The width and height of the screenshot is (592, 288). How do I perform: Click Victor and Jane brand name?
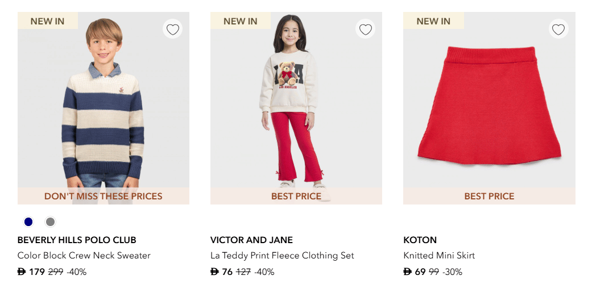pos(251,240)
